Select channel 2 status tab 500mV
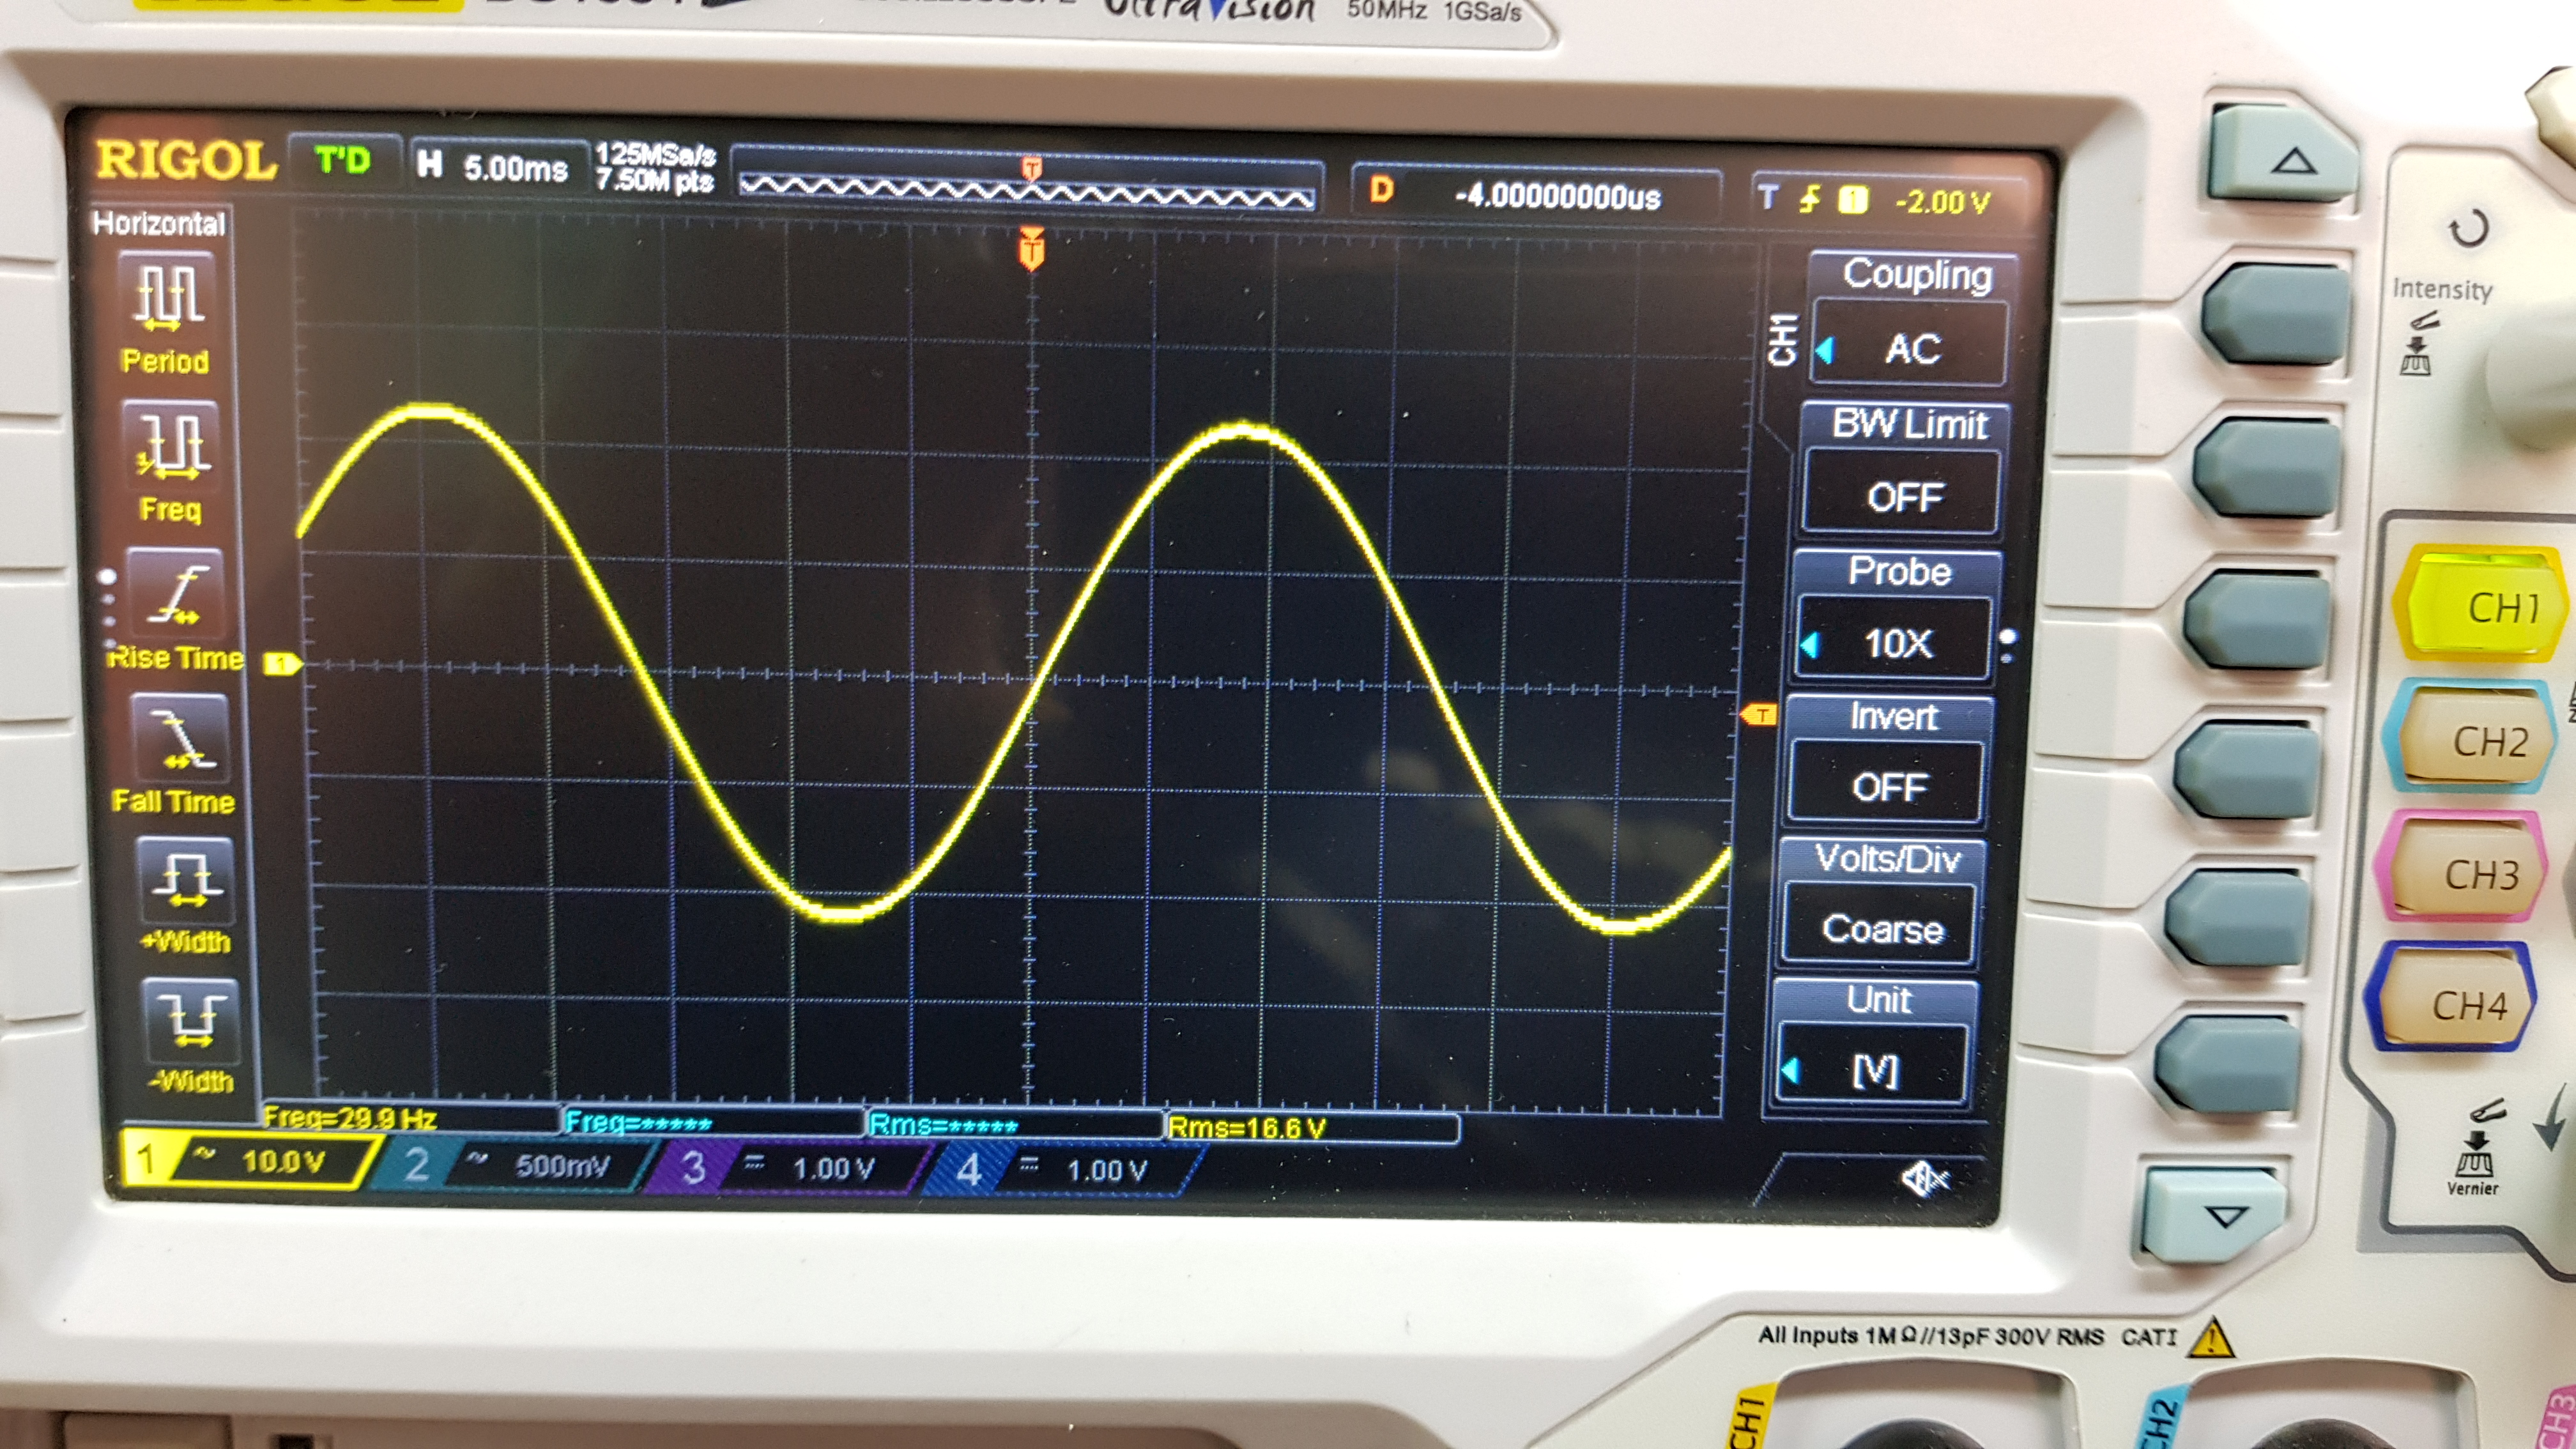The image size is (2576, 1449). [512, 1165]
